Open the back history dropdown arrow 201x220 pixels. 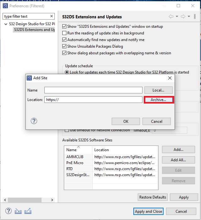pos(177,16)
